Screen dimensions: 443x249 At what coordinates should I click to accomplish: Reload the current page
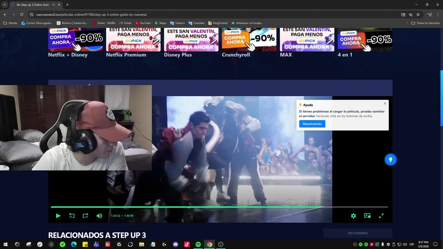click(21, 15)
